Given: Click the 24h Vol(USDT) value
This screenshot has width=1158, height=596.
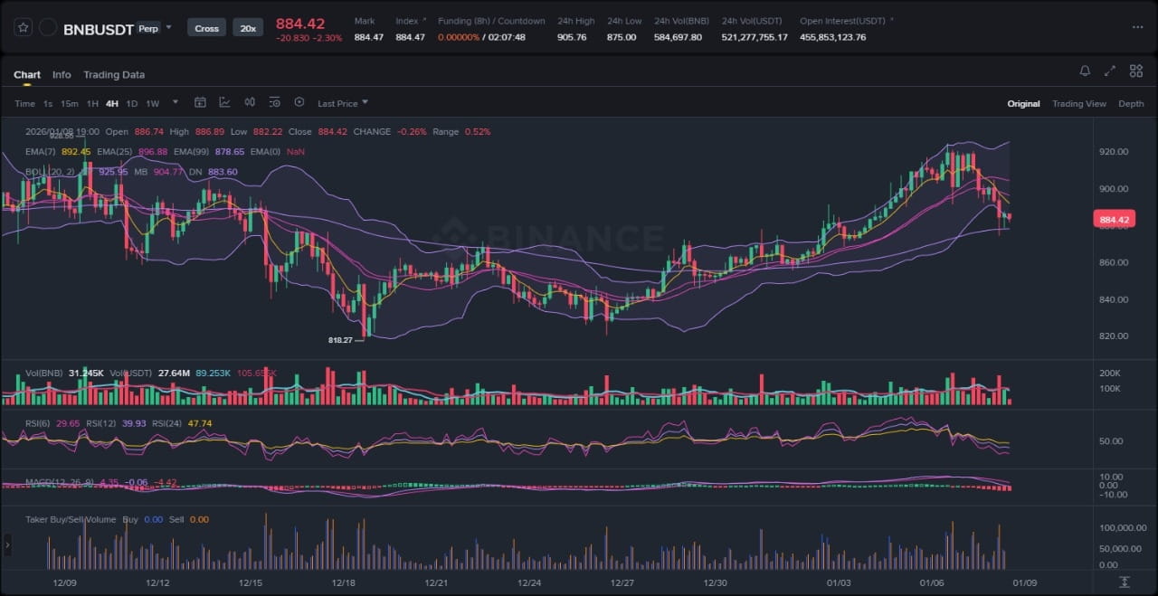Looking at the screenshot, I should (755, 37).
